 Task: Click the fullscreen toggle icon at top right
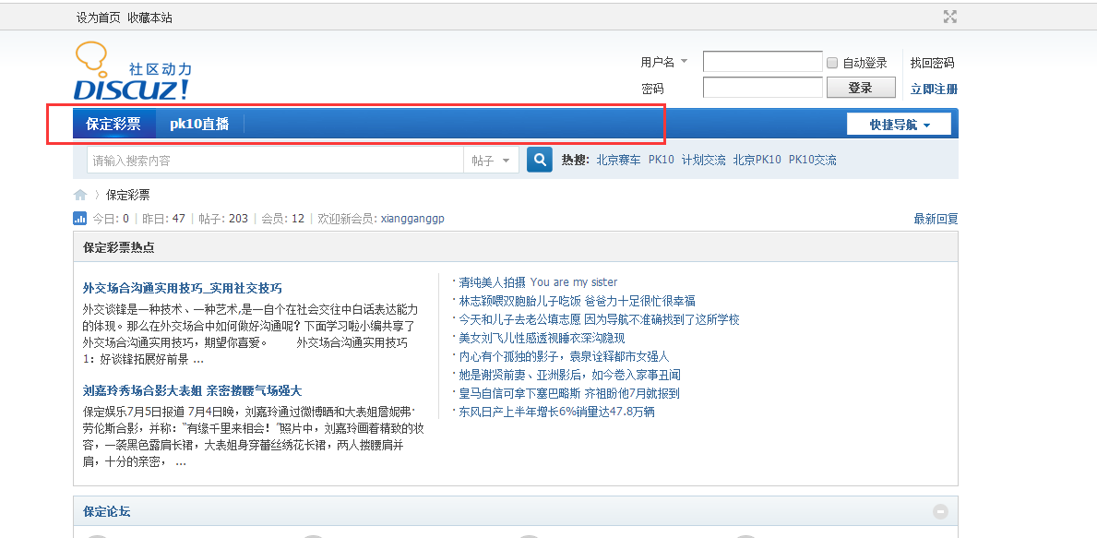949,16
